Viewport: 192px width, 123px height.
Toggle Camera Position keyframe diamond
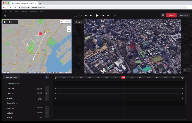47,93
